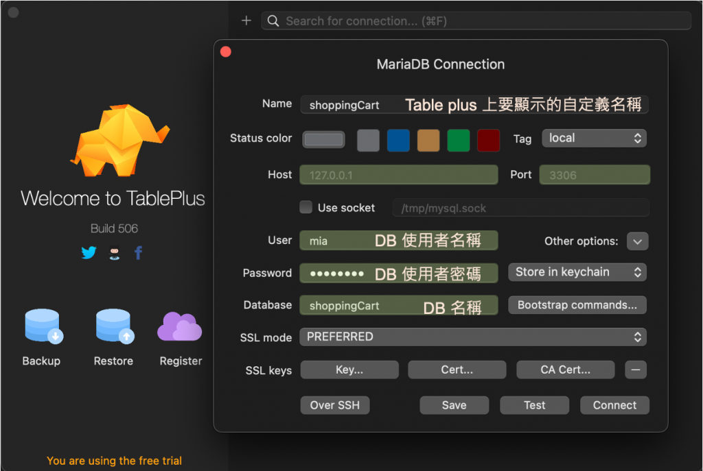Close the MariaDB Connection dialog

[226, 52]
